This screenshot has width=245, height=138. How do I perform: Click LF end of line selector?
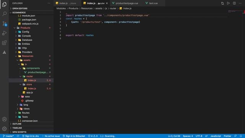(206, 136)
